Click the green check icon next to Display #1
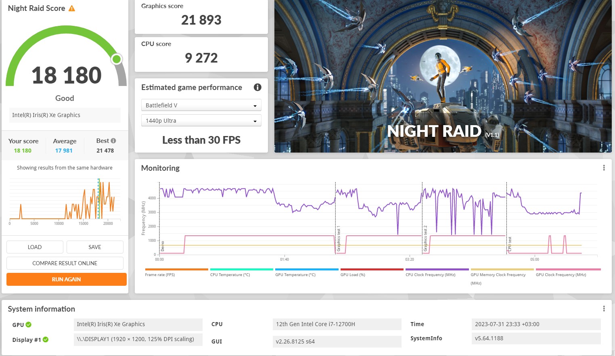 46,339
